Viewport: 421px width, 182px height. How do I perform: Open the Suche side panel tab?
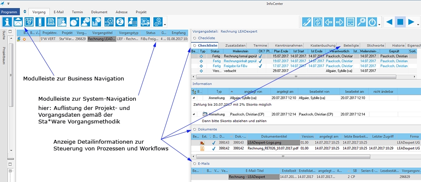coord(4,35)
